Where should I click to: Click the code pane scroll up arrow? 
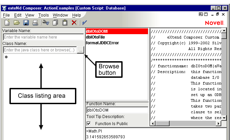224,31
